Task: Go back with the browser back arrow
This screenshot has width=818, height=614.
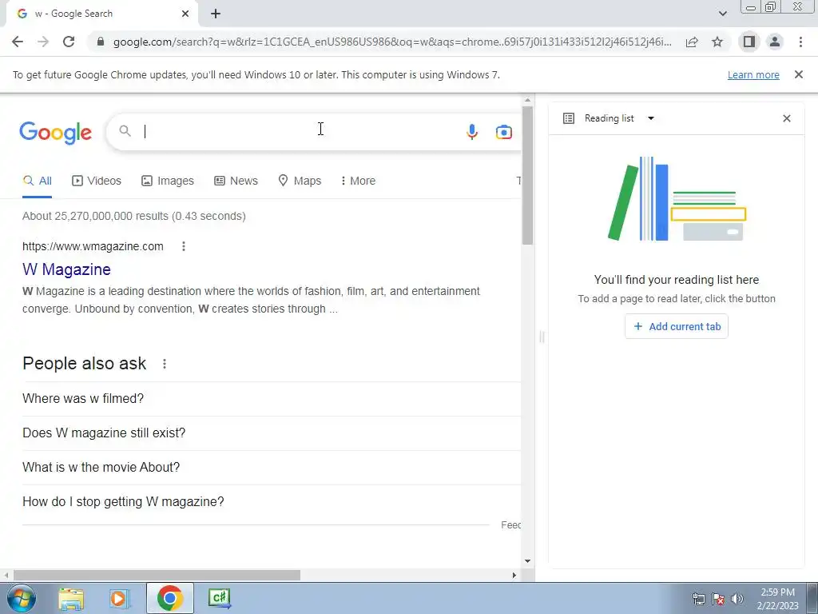Action: pyautogui.click(x=18, y=42)
